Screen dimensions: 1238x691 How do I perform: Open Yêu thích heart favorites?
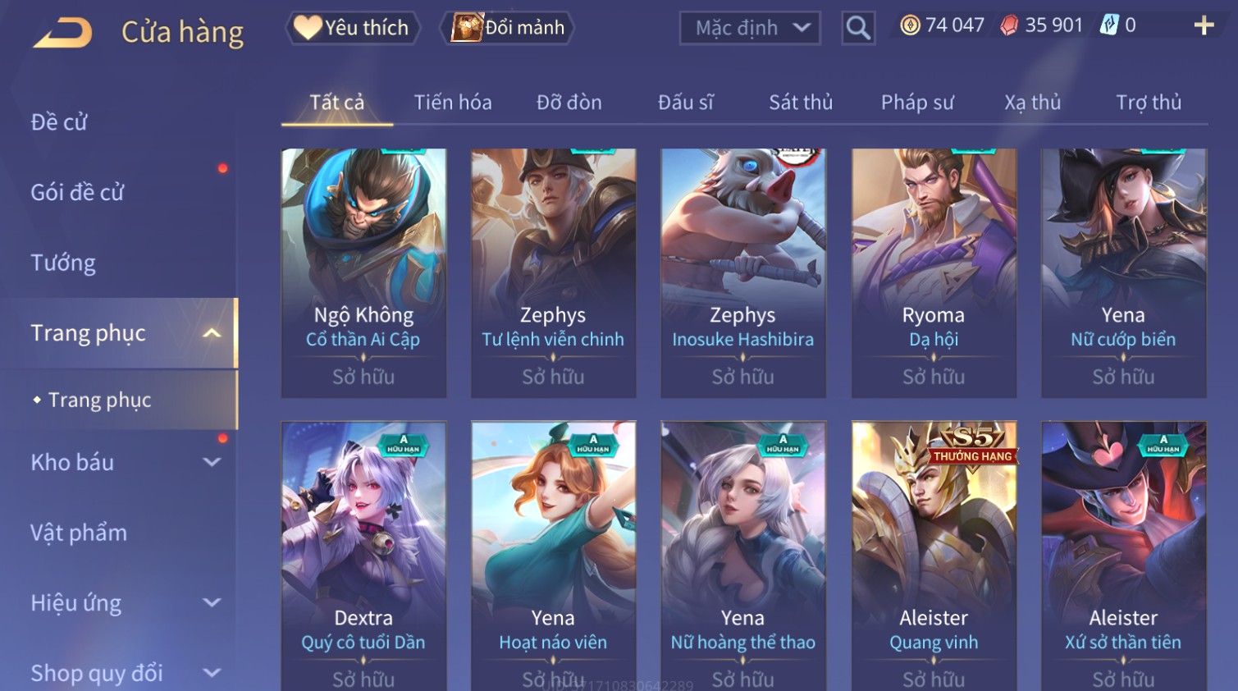tap(353, 28)
